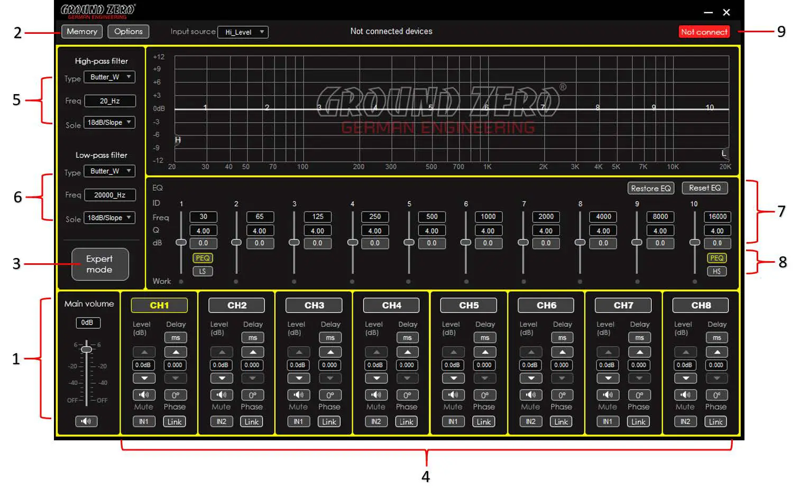800x499 pixels.
Task: Increase CH4 delay with up arrow
Action: [x=407, y=352]
